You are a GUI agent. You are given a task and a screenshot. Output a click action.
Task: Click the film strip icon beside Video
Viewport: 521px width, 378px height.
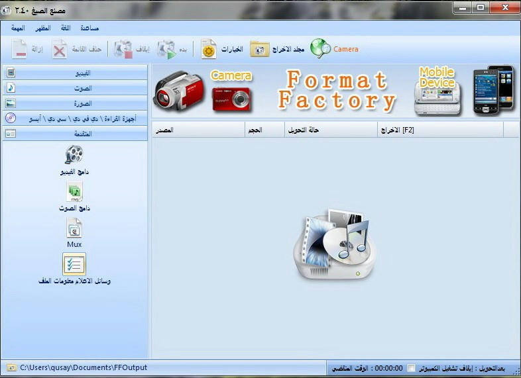click(x=11, y=72)
